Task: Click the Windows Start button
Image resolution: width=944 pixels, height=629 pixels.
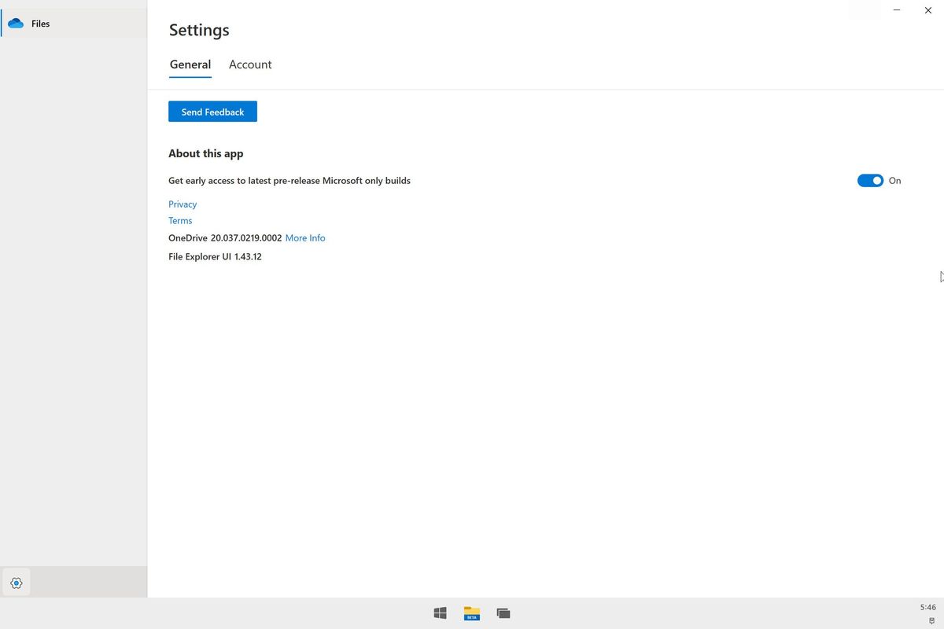Action: pos(440,612)
